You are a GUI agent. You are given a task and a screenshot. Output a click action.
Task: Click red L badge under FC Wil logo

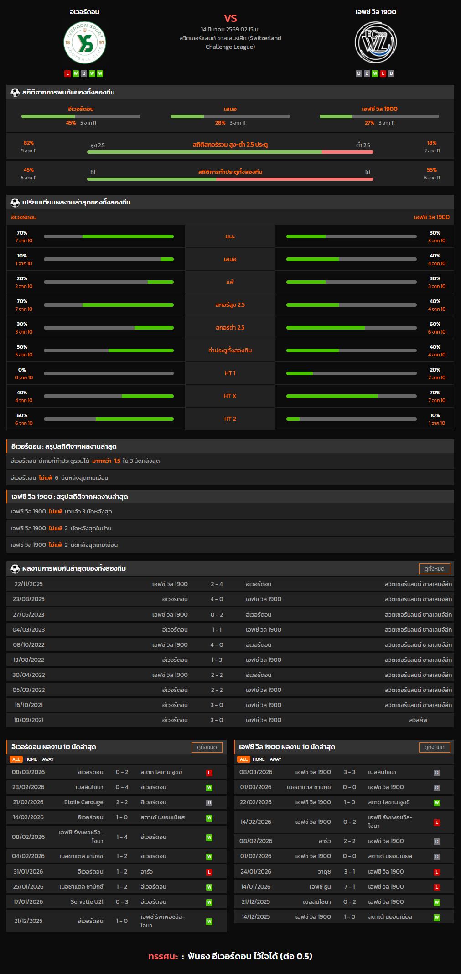tap(383, 73)
